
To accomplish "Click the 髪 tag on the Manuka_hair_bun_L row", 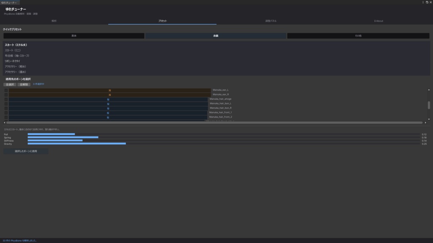I will coord(108,104).
